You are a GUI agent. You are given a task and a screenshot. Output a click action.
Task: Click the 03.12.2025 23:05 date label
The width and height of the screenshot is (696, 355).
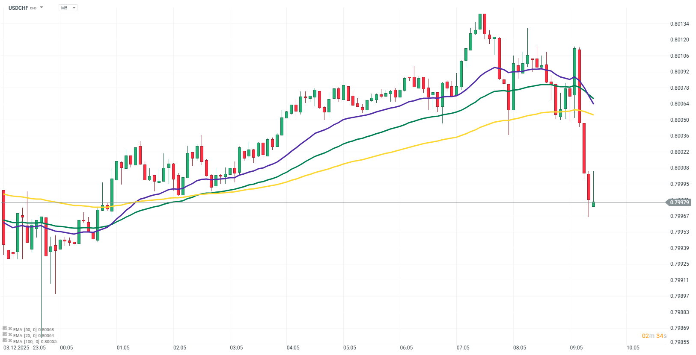(x=24, y=348)
